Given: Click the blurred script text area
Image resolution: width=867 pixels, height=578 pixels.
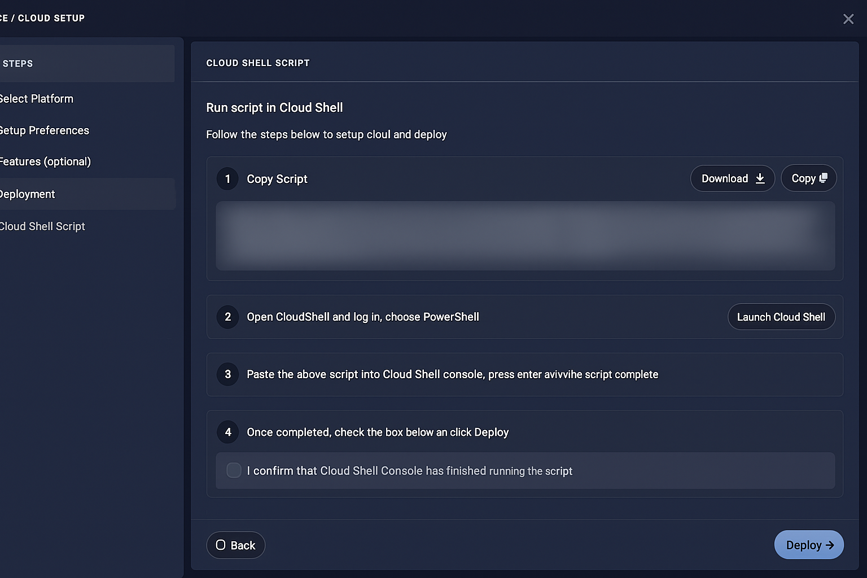Looking at the screenshot, I should 525,235.
